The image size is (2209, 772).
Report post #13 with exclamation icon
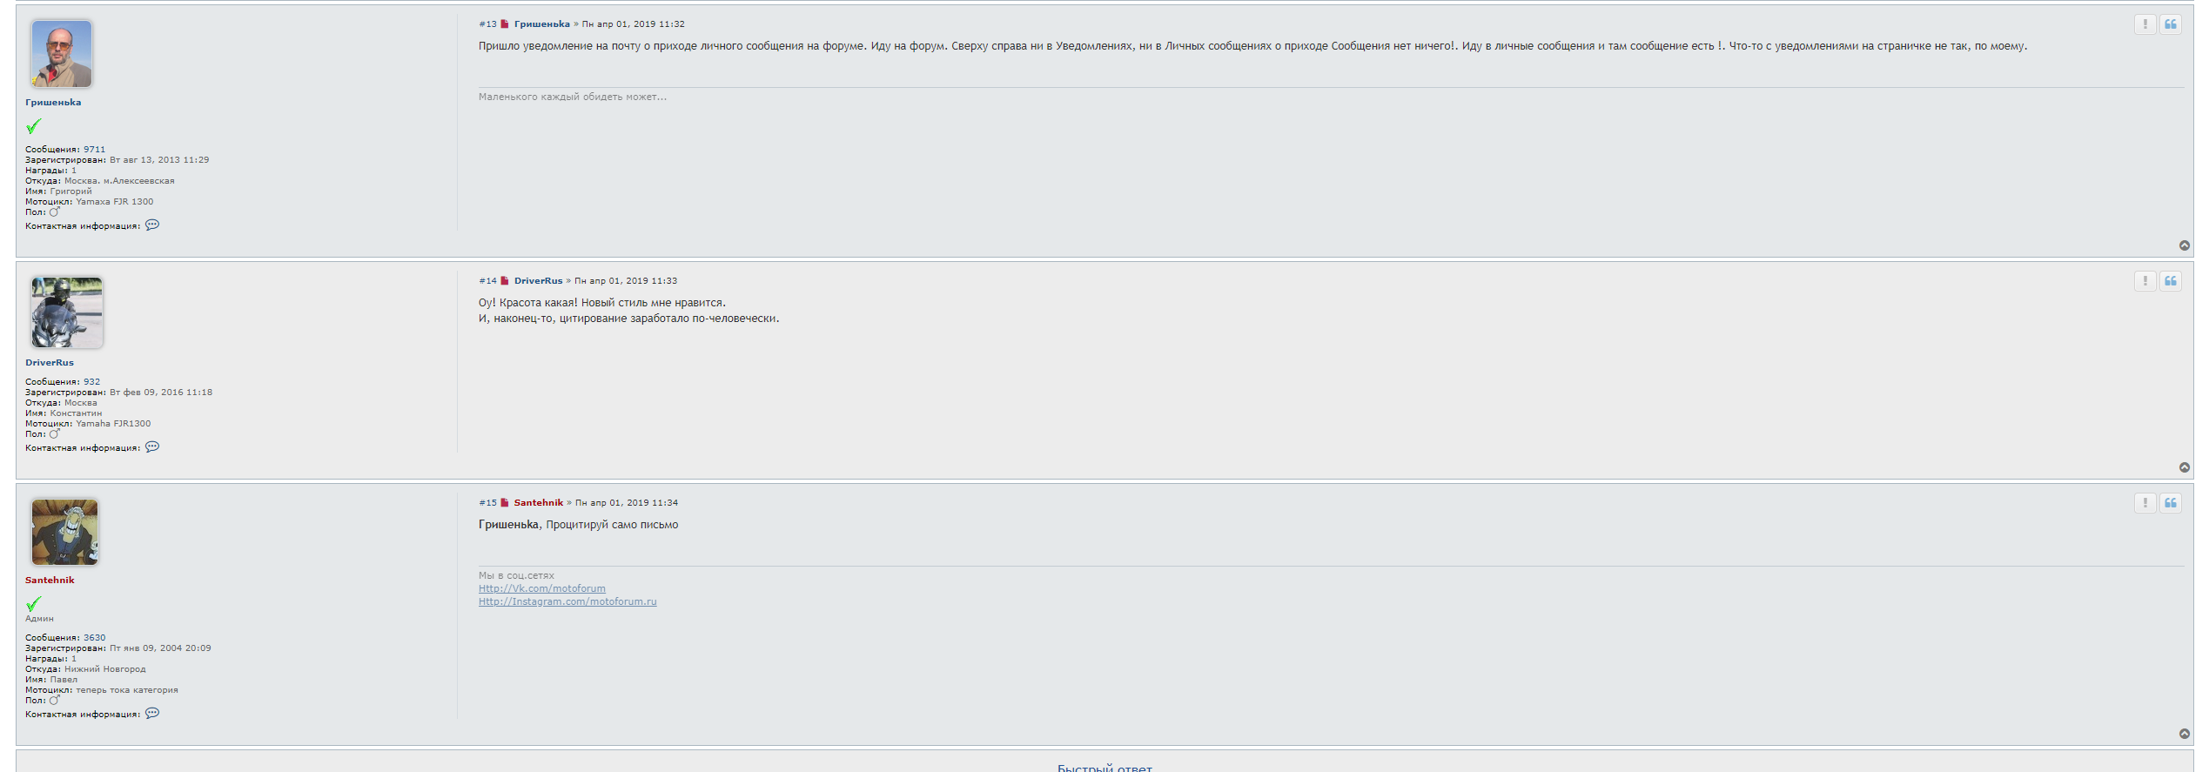pos(2145,24)
